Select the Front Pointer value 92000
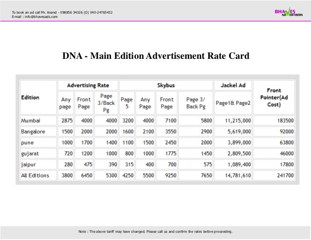 [287, 132]
